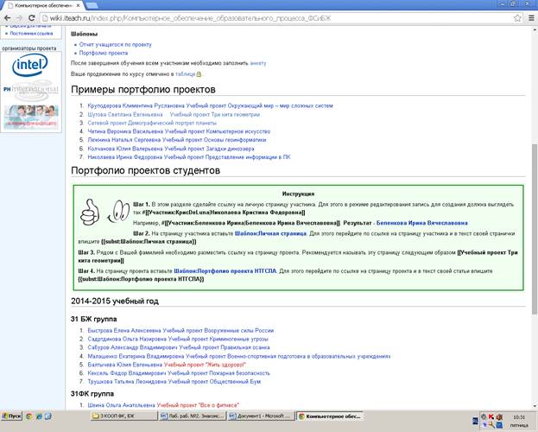Viewport: 538px width, 432px height.
Task: Open the Портфолио проекта template link
Action: pos(104,53)
